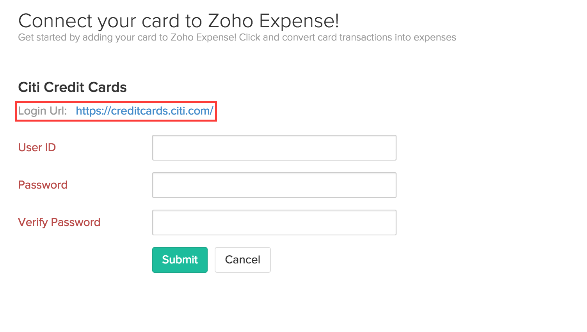The height and width of the screenshot is (332, 587).
Task: Click the User ID label
Action: [37, 147]
